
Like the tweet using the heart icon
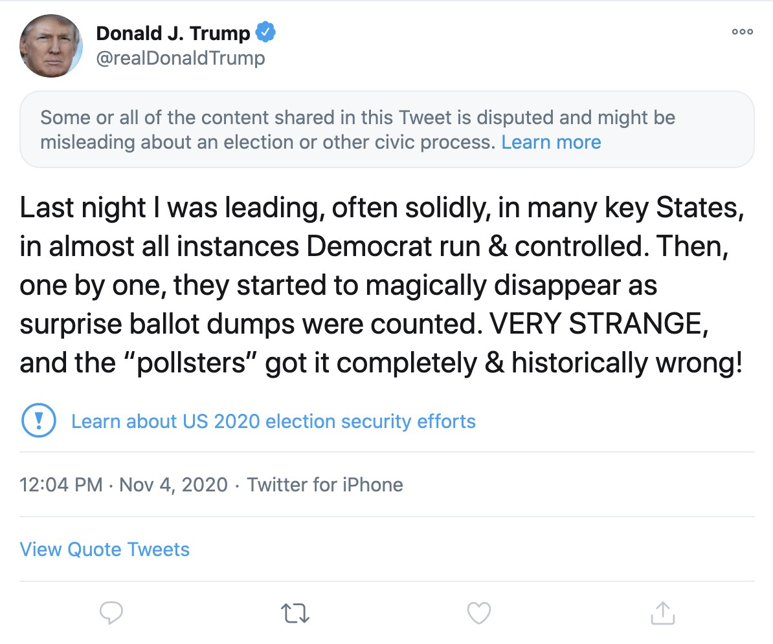click(x=479, y=612)
